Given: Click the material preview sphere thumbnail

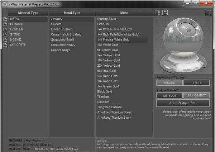Looking at the screenshot, I should (183, 46).
